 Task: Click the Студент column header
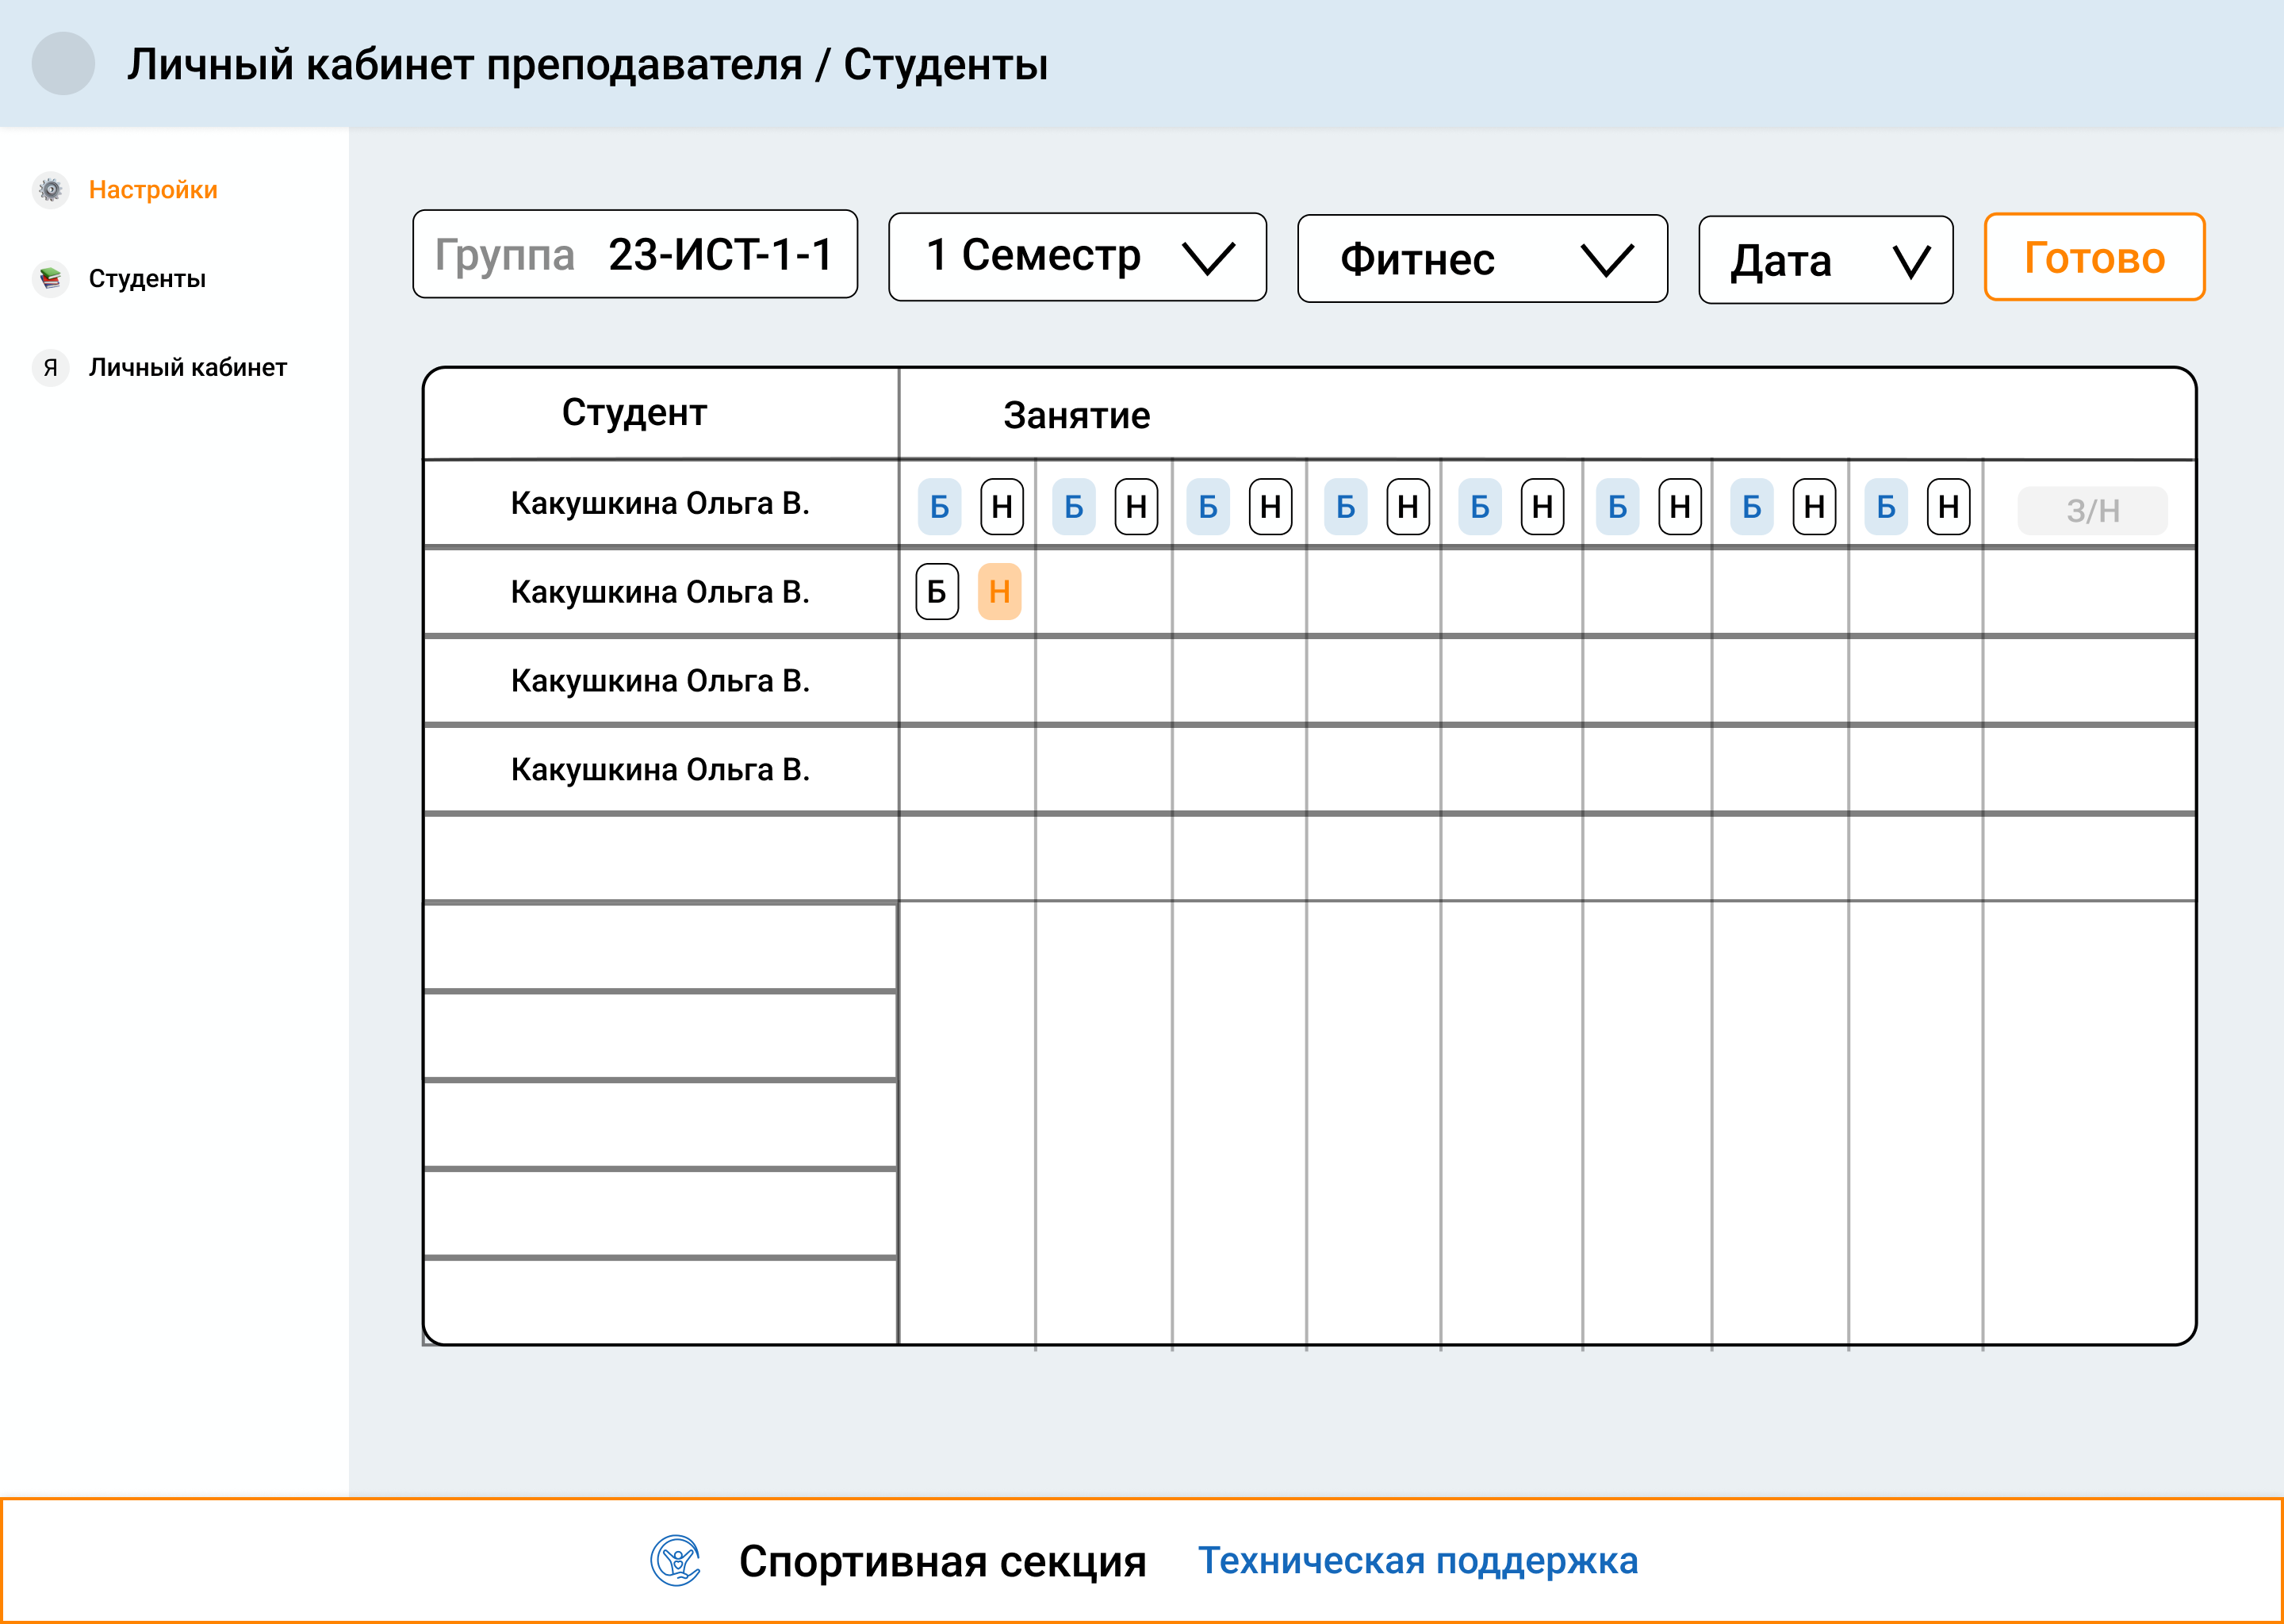coord(634,412)
